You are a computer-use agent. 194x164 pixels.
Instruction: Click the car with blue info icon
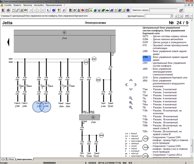pyautogui.click(x=112, y=10)
